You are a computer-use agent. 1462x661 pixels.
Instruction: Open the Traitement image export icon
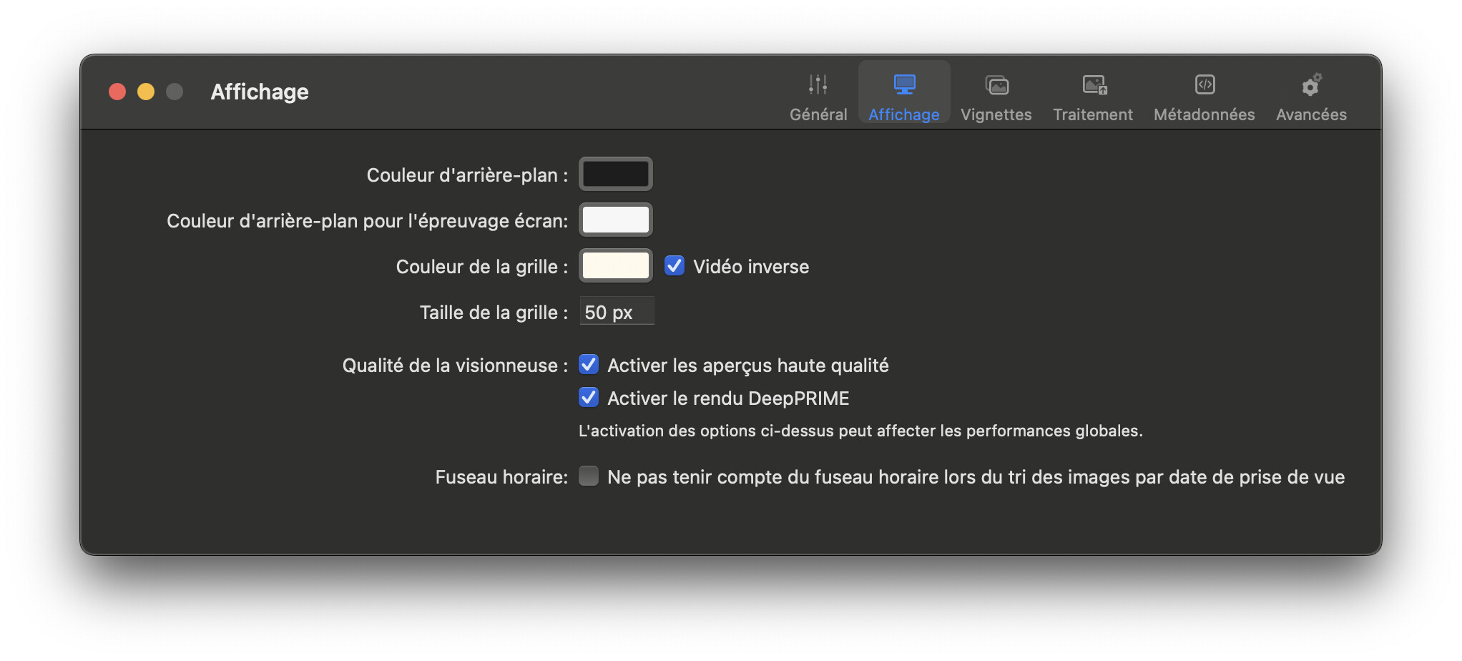tap(1094, 85)
